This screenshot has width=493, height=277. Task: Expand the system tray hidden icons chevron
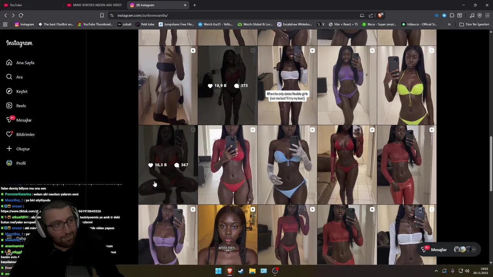[436, 271]
